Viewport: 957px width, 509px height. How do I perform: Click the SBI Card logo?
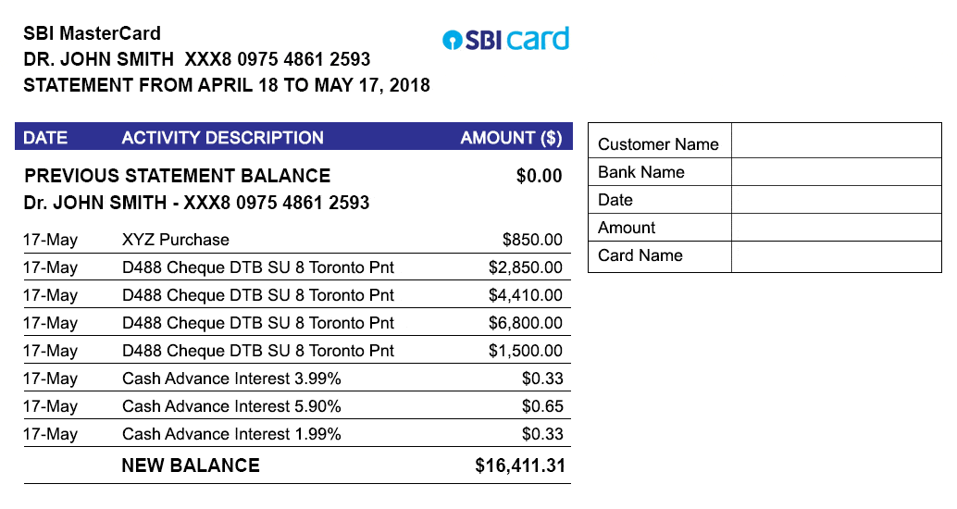[x=505, y=39]
